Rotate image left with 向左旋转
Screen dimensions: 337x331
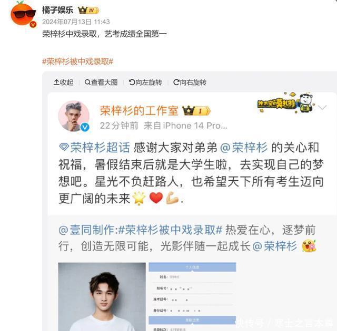(145, 82)
